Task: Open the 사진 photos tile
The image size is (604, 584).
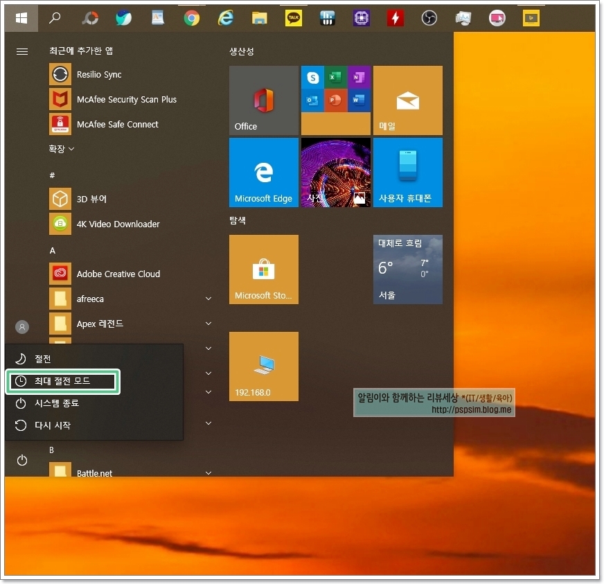Action: [x=336, y=172]
